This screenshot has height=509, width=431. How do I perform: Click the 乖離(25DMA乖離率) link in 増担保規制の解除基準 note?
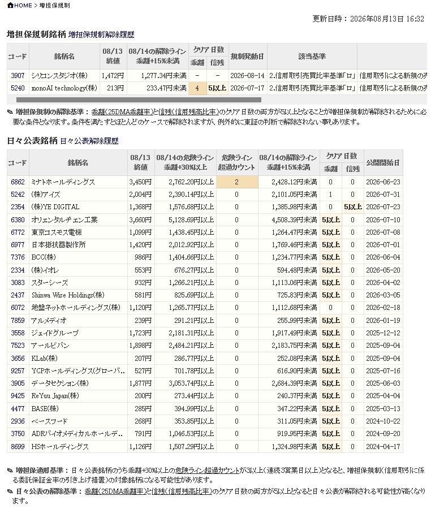pos(122,113)
